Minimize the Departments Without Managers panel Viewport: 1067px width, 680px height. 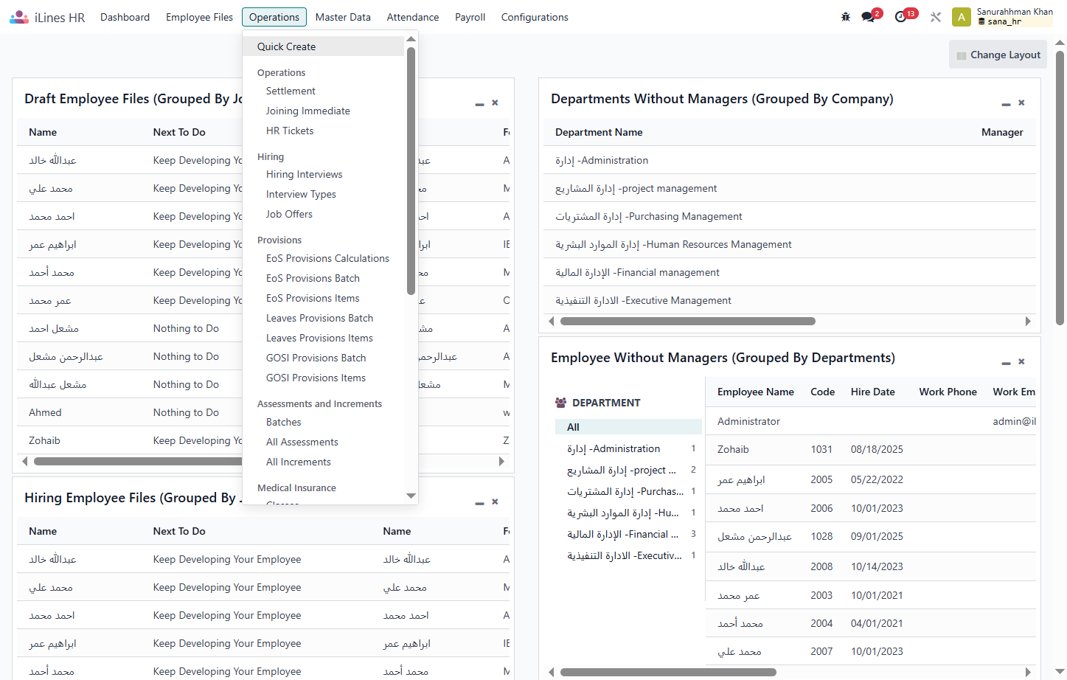click(1006, 104)
